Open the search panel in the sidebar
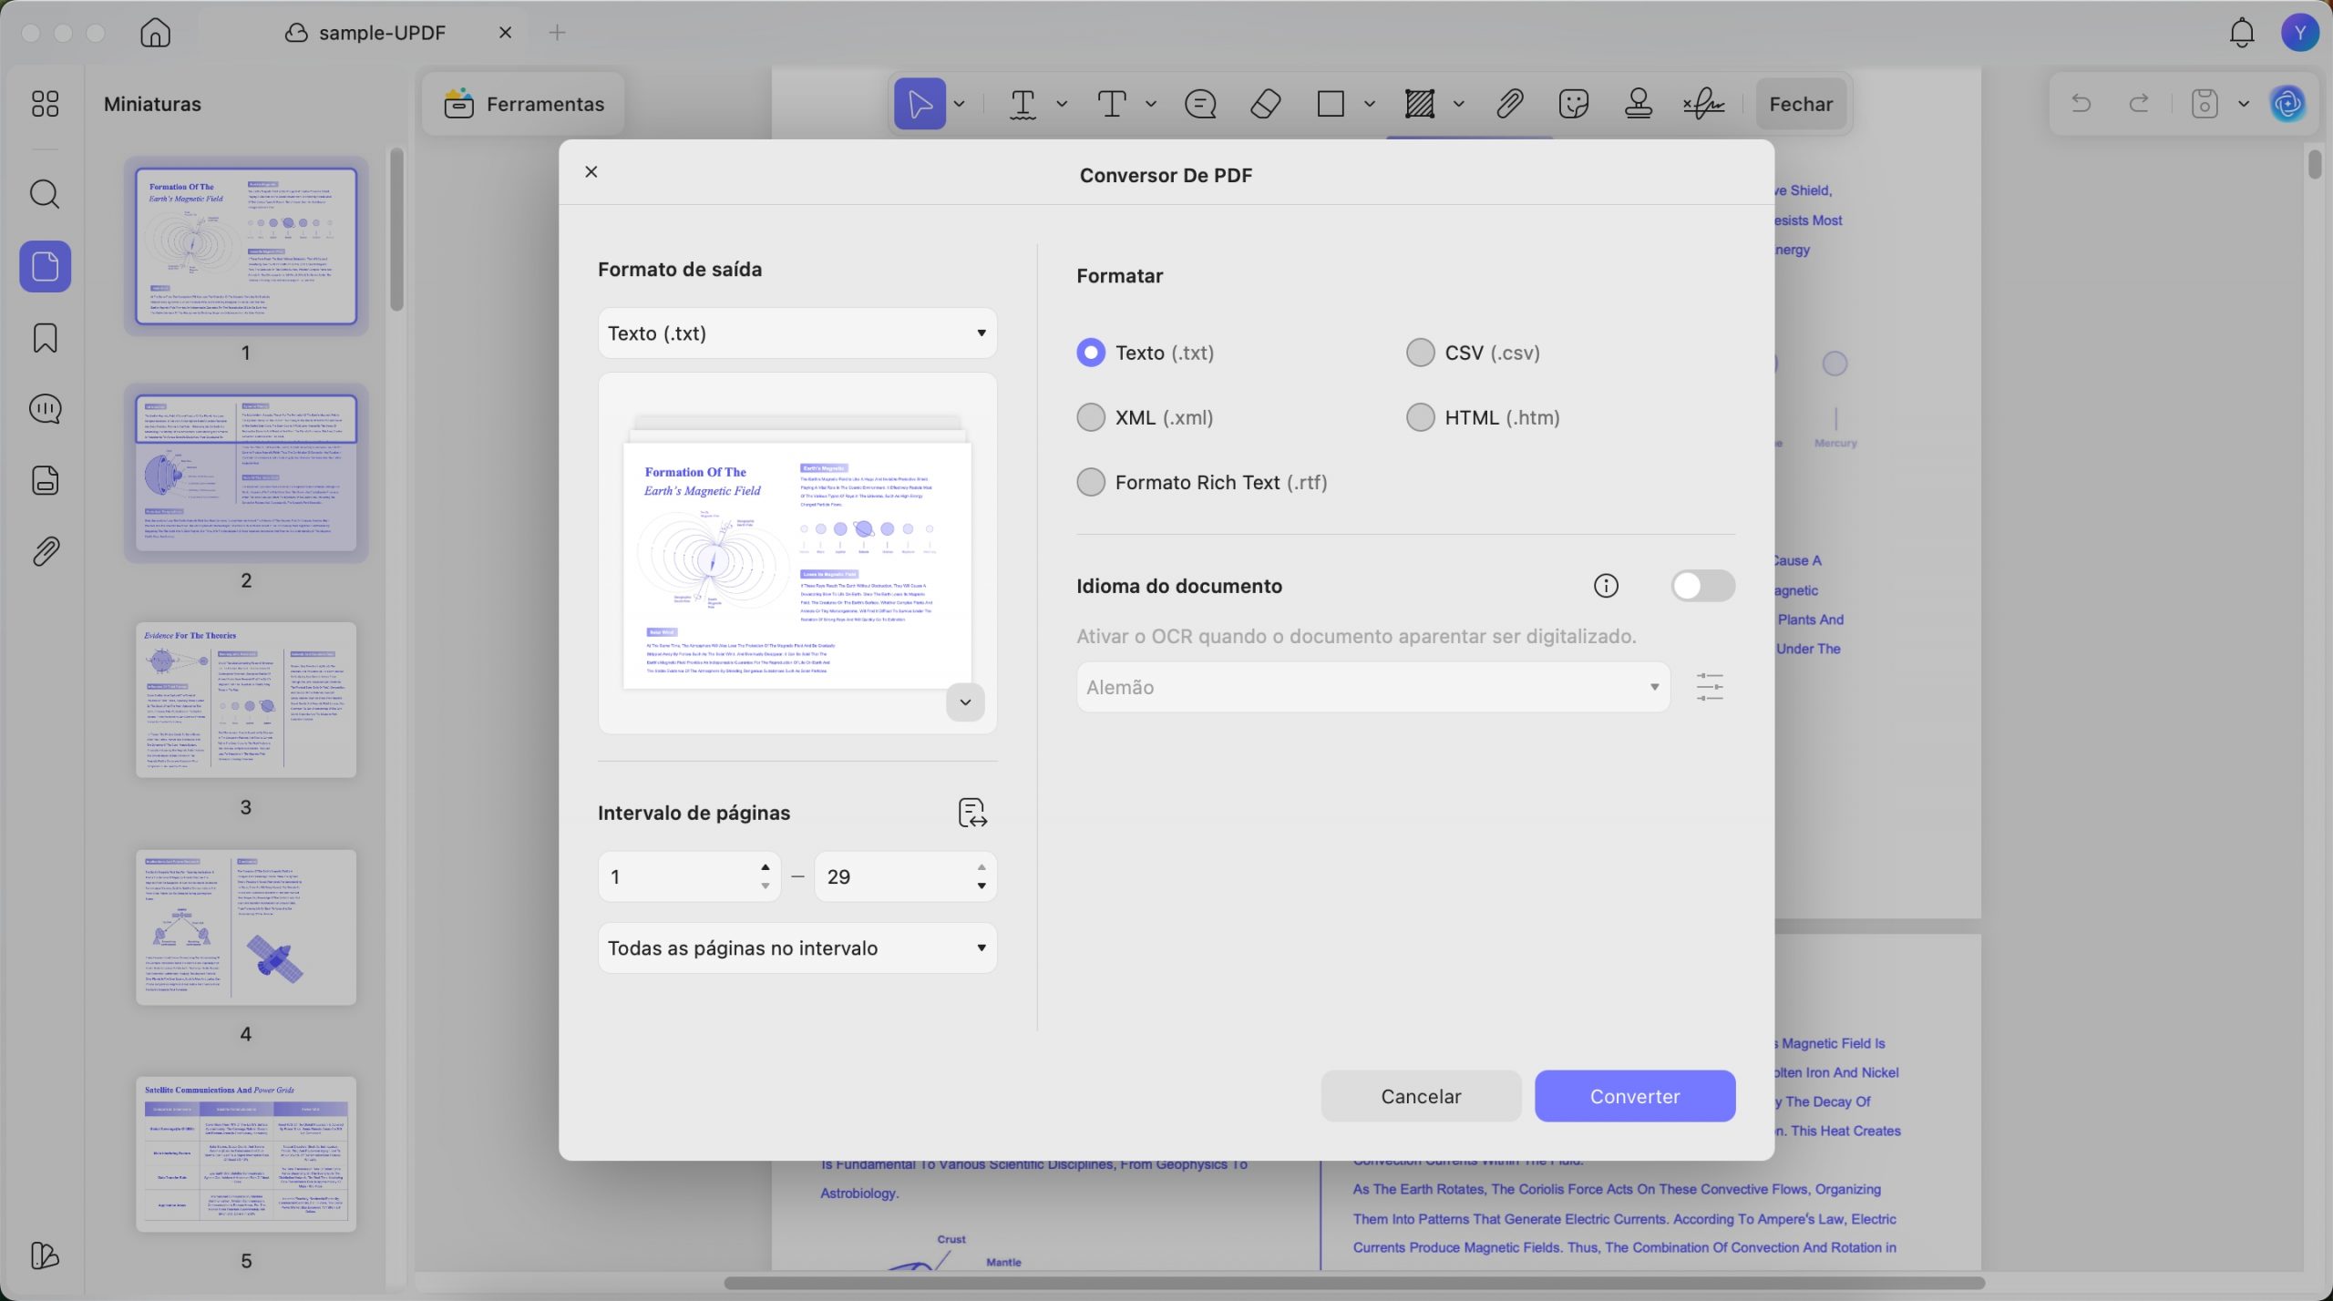This screenshot has width=2333, height=1301. 45,194
